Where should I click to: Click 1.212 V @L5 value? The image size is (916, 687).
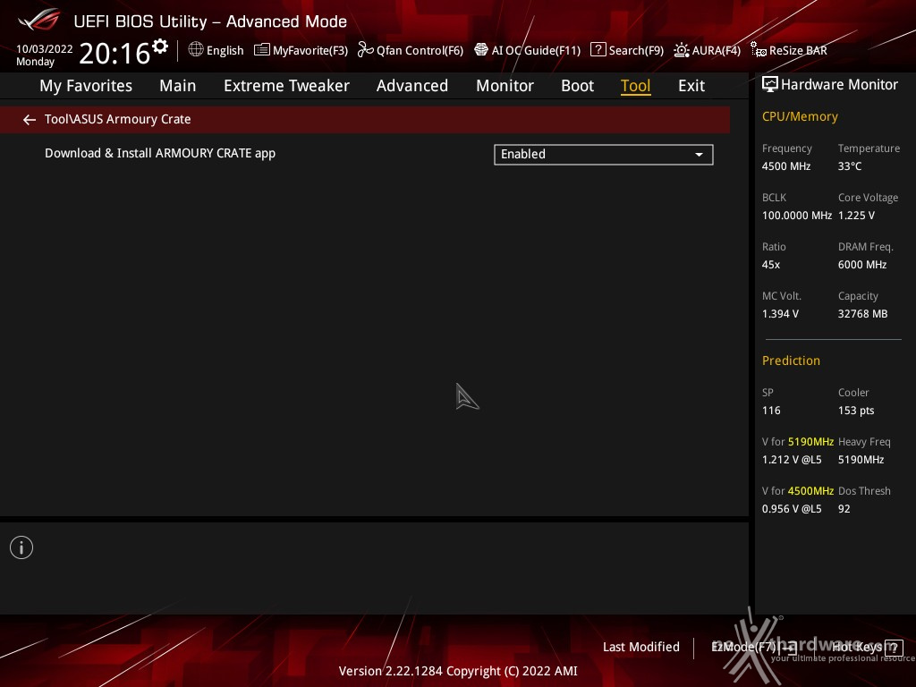(x=792, y=459)
